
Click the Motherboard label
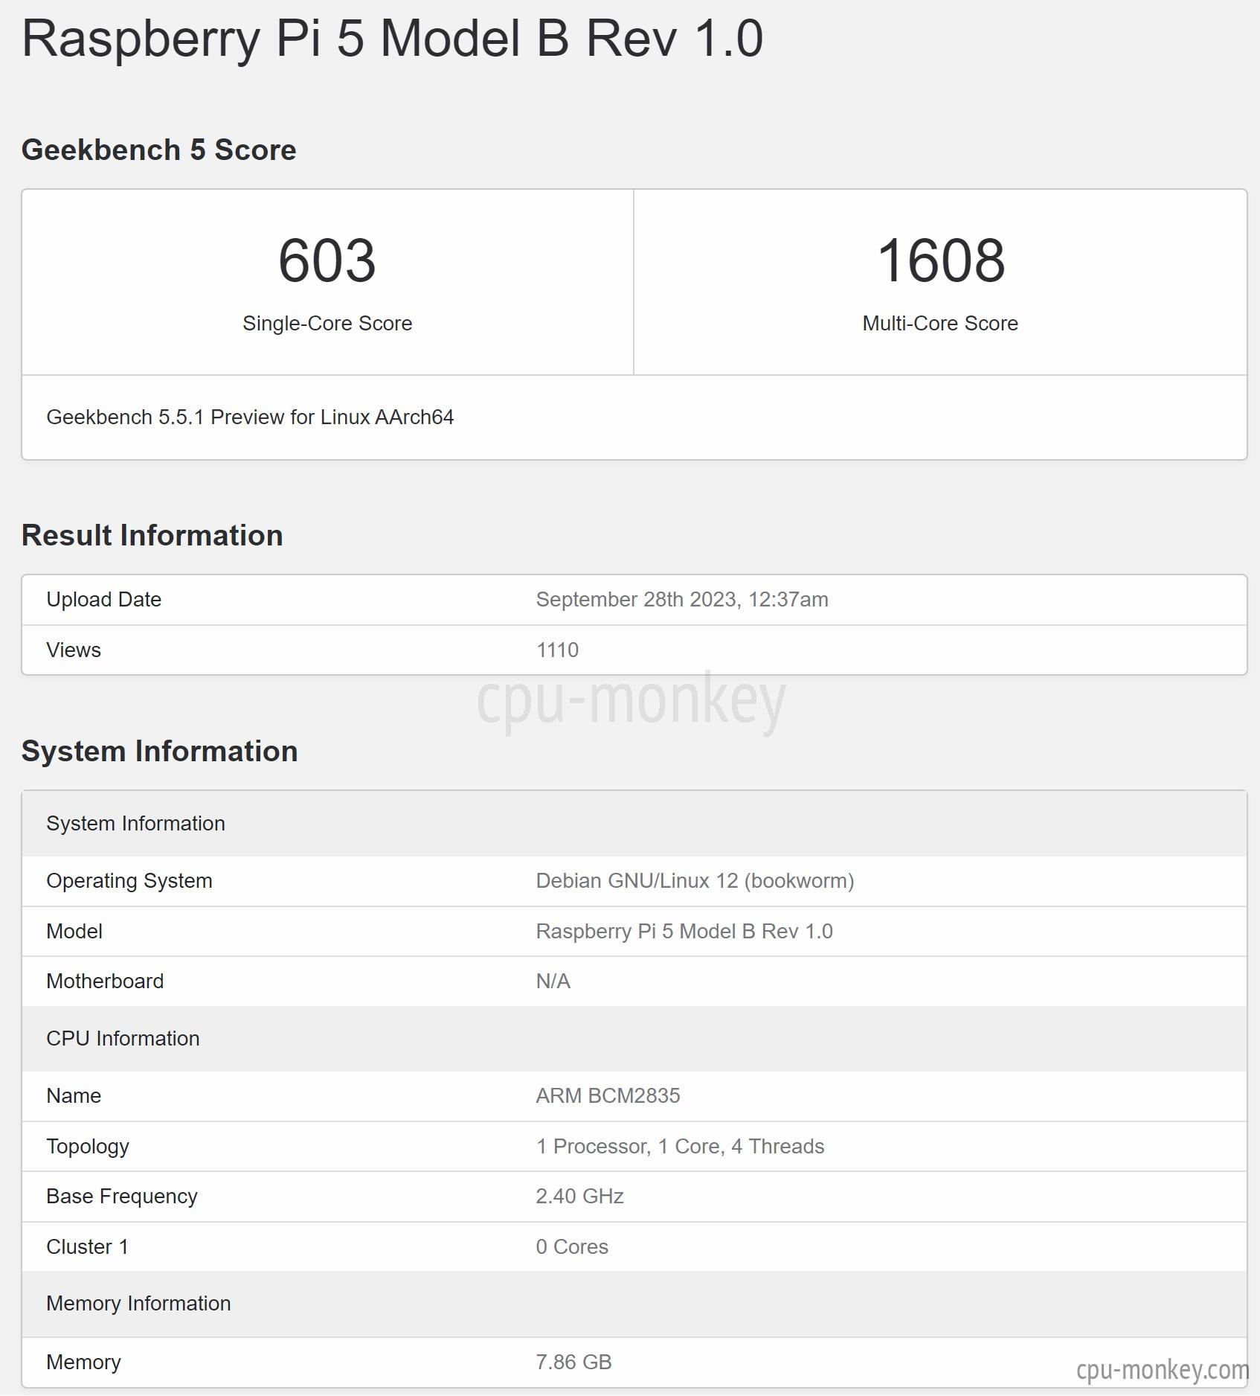(x=105, y=982)
